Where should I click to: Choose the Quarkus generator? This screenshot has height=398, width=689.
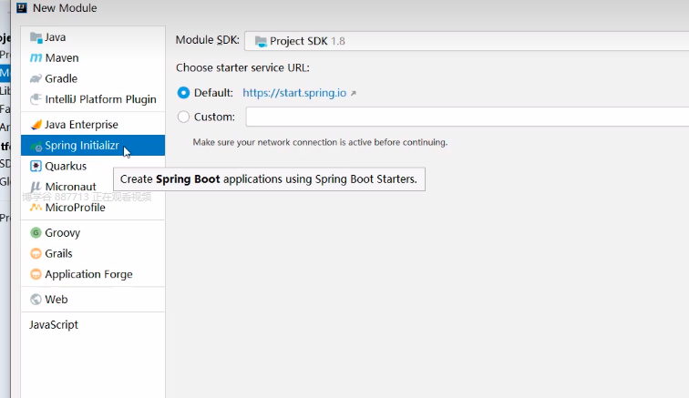[x=93, y=166]
